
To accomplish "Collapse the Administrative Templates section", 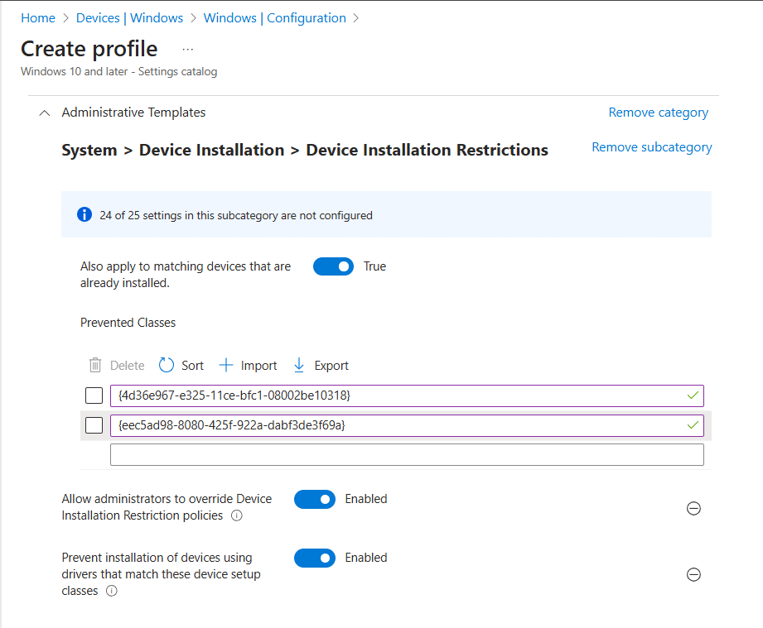I will (x=45, y=113).
